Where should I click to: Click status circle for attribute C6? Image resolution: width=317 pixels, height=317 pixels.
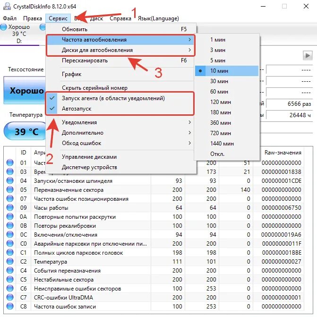pos(10,288)
